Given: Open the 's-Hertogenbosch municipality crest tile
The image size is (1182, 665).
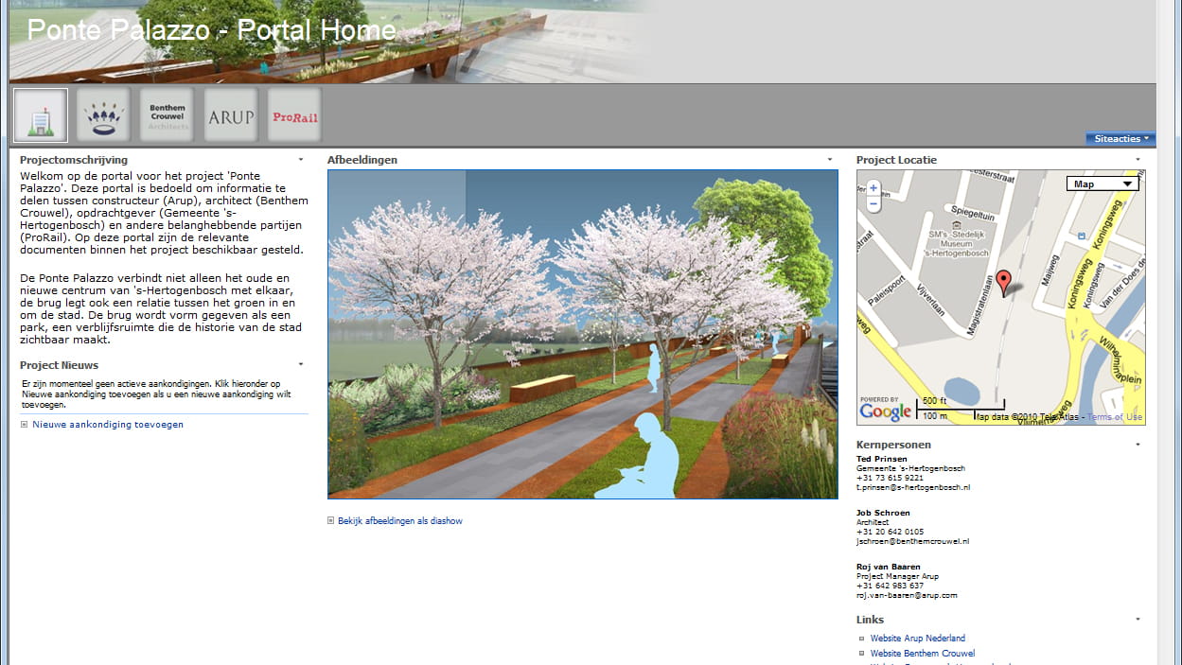Looking at the screenshot, I should tap(103, 115).
